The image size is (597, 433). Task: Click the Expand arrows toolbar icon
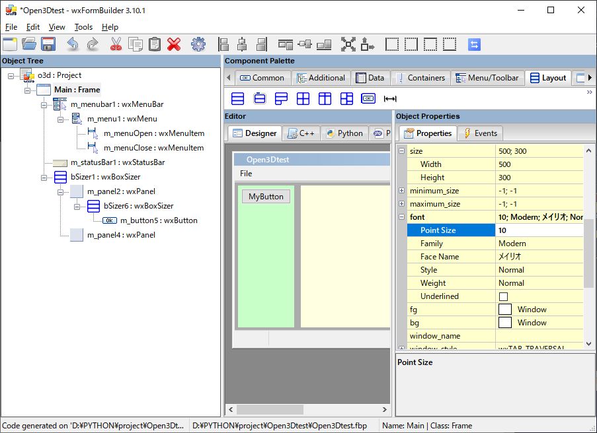coord(348,44)
